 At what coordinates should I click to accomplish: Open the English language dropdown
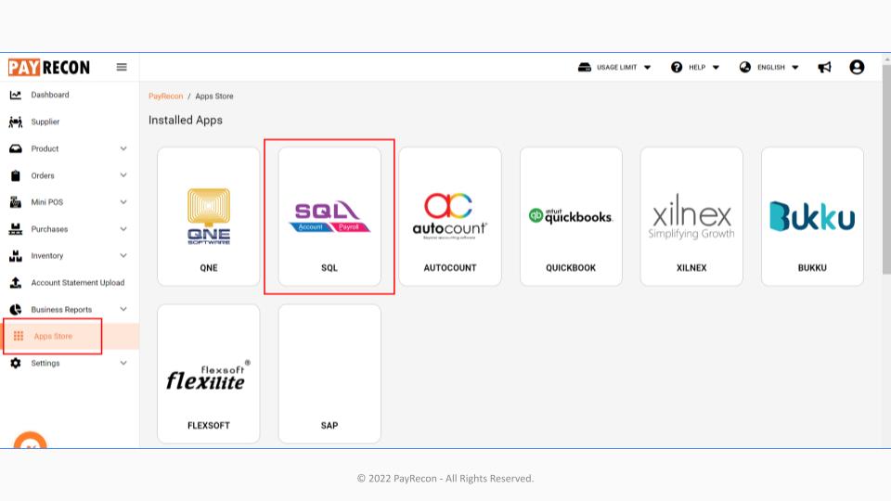click(x=769, y=67)
